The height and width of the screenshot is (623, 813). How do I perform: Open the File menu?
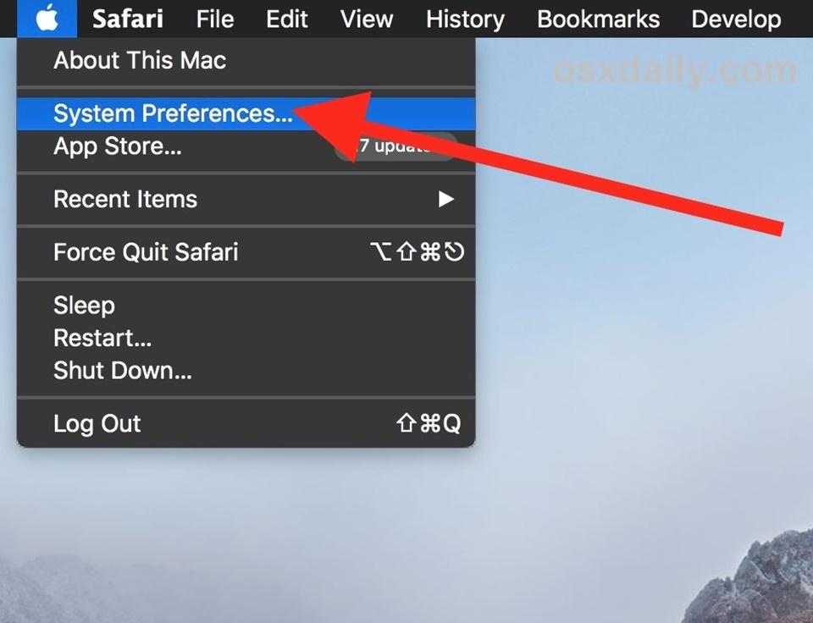coord(215,19)
